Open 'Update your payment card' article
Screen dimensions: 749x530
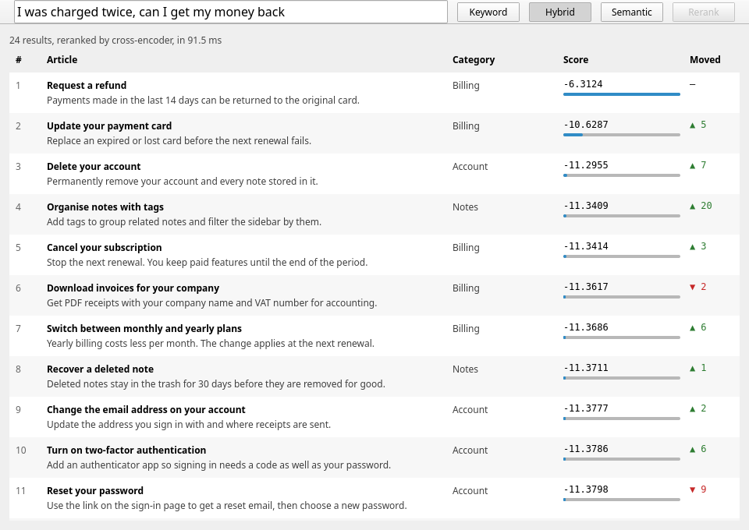click(109, 126)
